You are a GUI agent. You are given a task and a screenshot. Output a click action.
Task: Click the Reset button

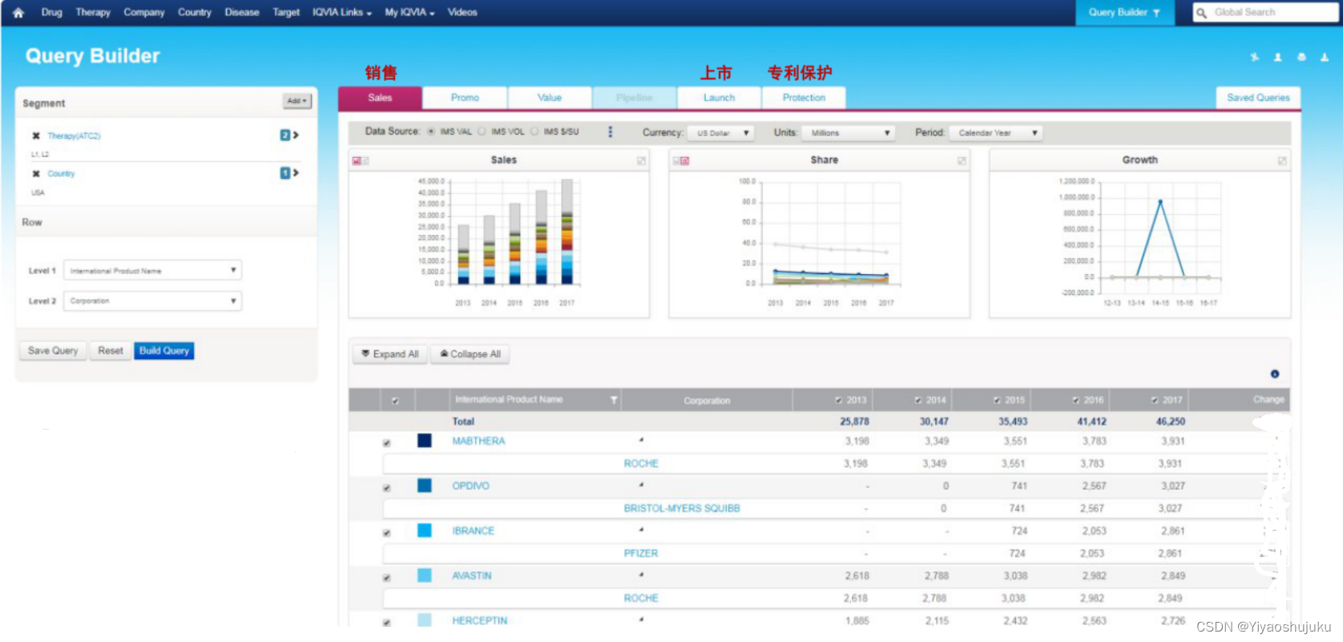(x=111, y=351)
